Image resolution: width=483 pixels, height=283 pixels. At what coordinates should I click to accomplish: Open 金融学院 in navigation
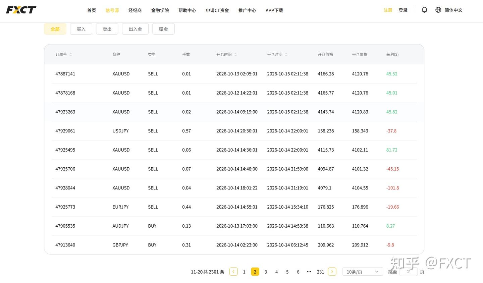pos(160,10)
